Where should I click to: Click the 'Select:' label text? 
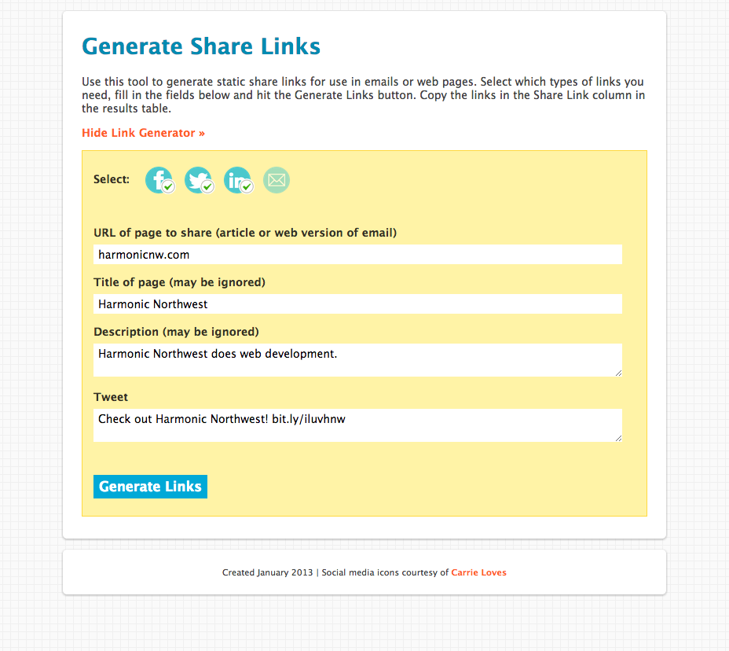(112, 179)
